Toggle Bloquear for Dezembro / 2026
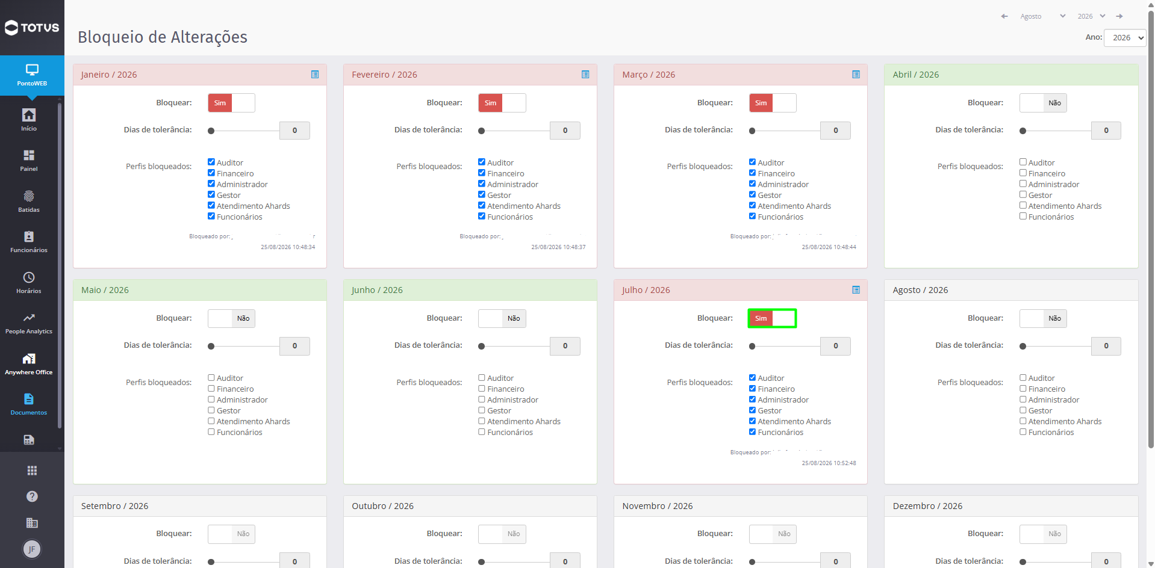Image resolution: width=1155 pixels, height=568 pixels. coord(1043,534)
